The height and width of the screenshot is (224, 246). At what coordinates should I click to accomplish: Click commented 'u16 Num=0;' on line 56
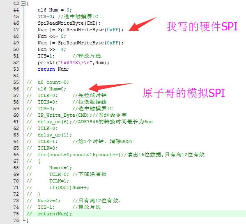point(52,89)
